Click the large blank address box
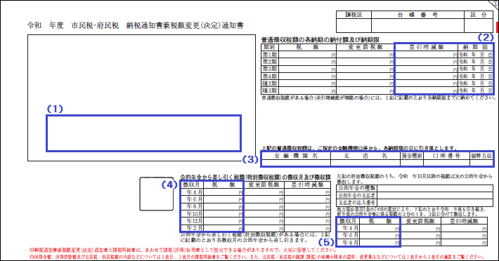499x261 pixels. (141, 98)
